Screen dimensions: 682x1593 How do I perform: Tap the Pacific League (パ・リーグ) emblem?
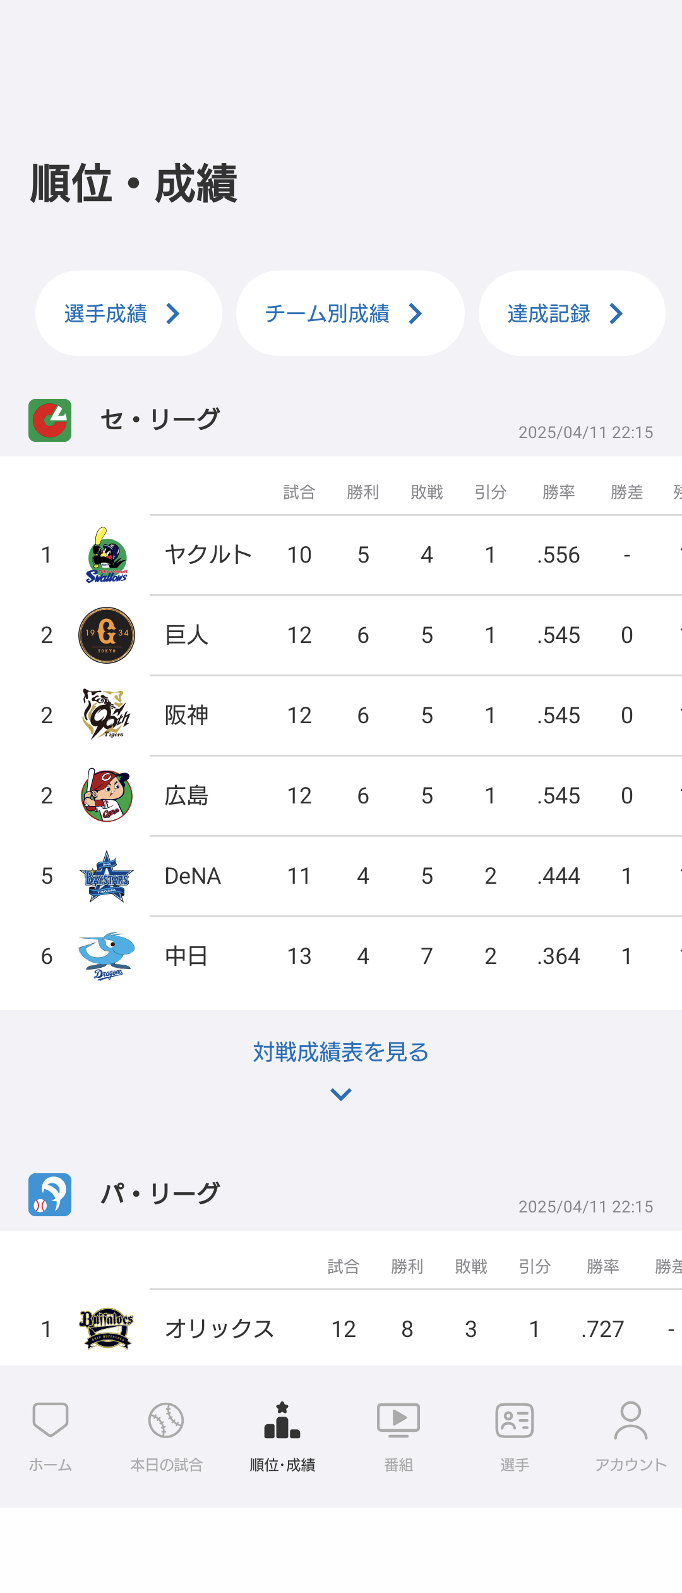click(50, 1195)
